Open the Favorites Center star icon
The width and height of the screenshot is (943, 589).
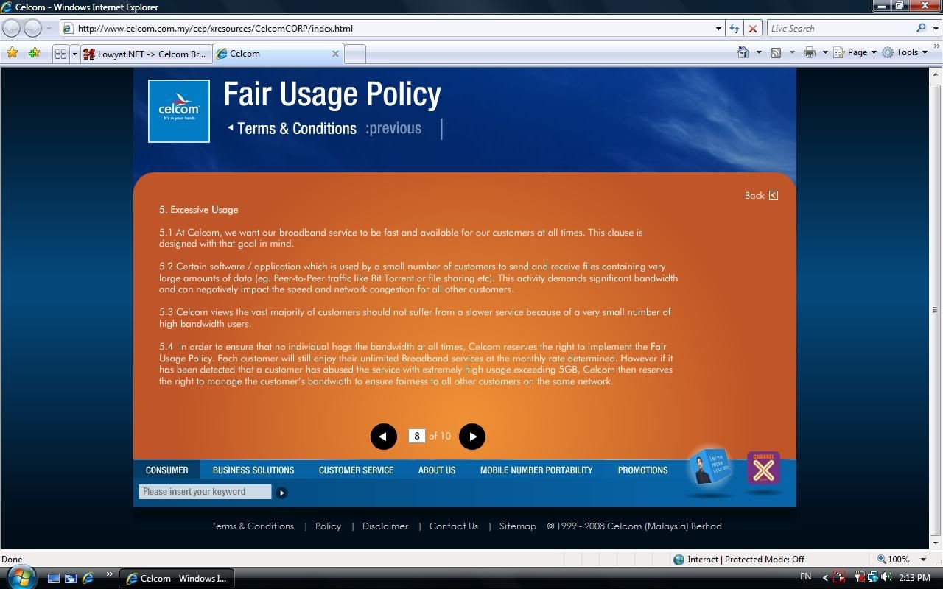(12, 53)
